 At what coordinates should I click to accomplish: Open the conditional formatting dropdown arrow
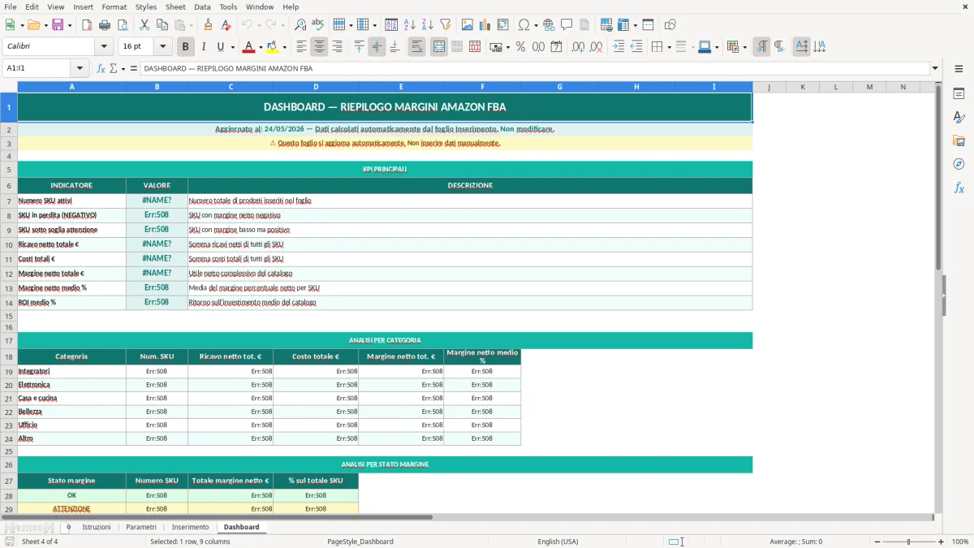pos(744,47)
